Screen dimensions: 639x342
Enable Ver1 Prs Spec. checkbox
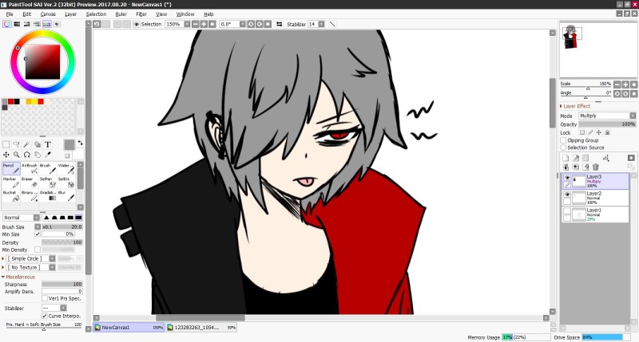tap(45, 298)
